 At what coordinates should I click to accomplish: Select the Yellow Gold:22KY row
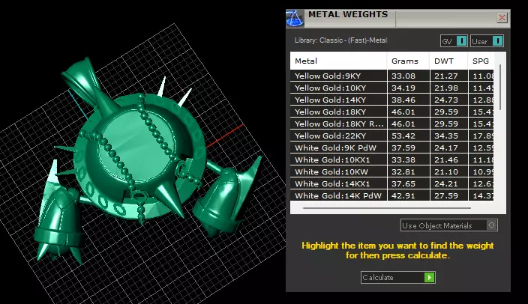pyautogui.click(x=392, y=136)
